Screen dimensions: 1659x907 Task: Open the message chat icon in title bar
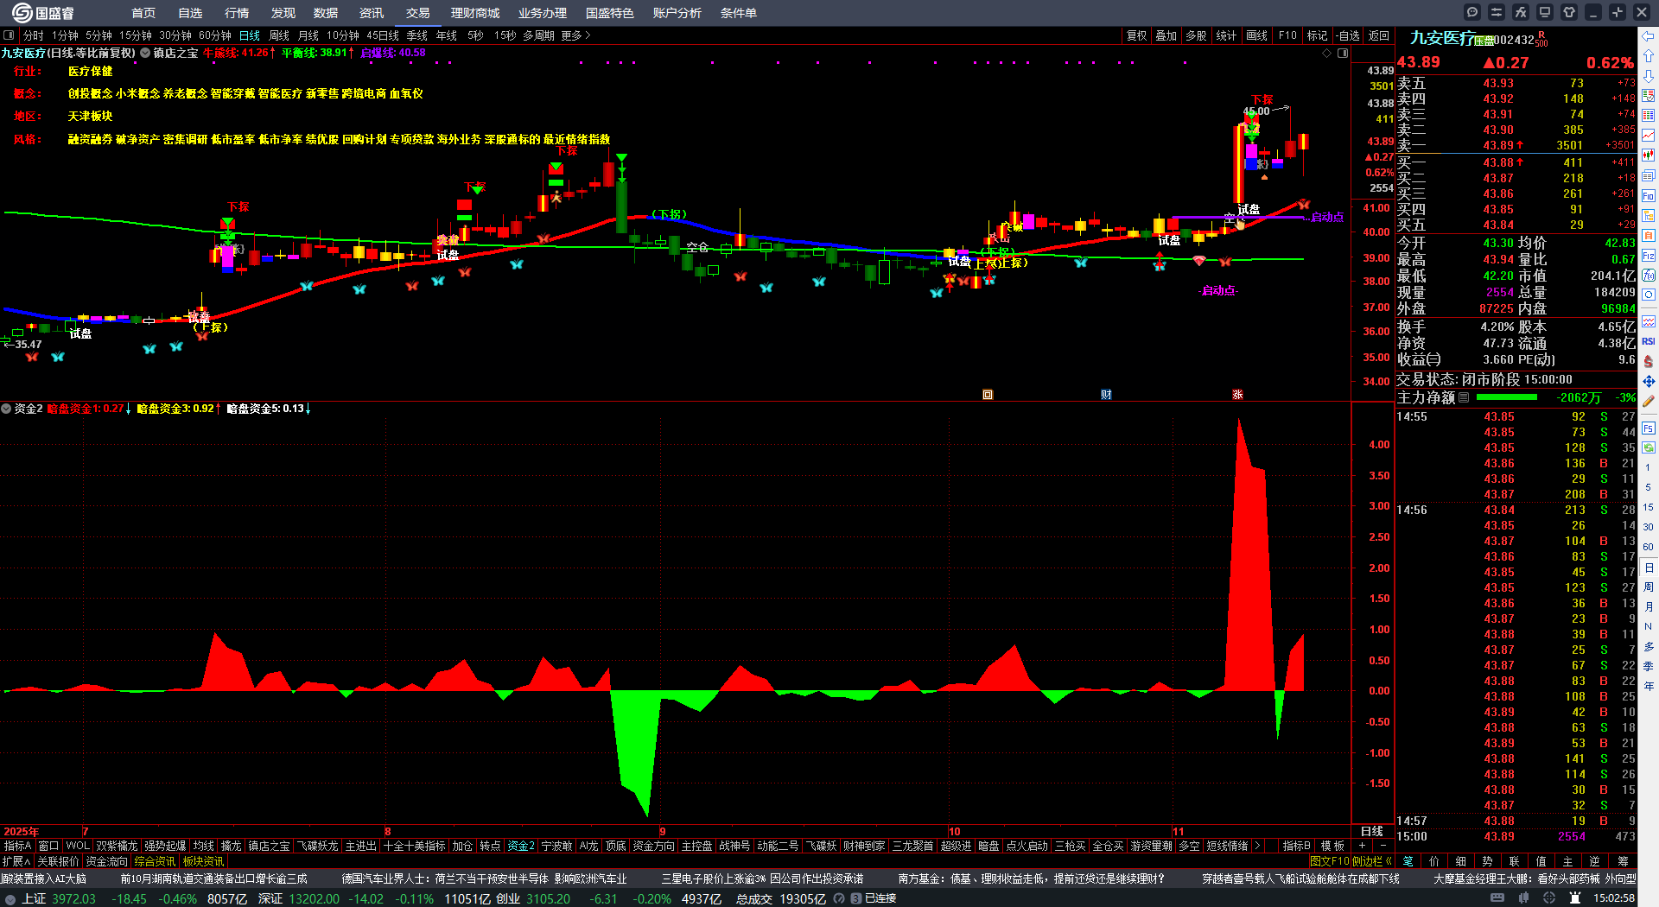pos(1472,12)
